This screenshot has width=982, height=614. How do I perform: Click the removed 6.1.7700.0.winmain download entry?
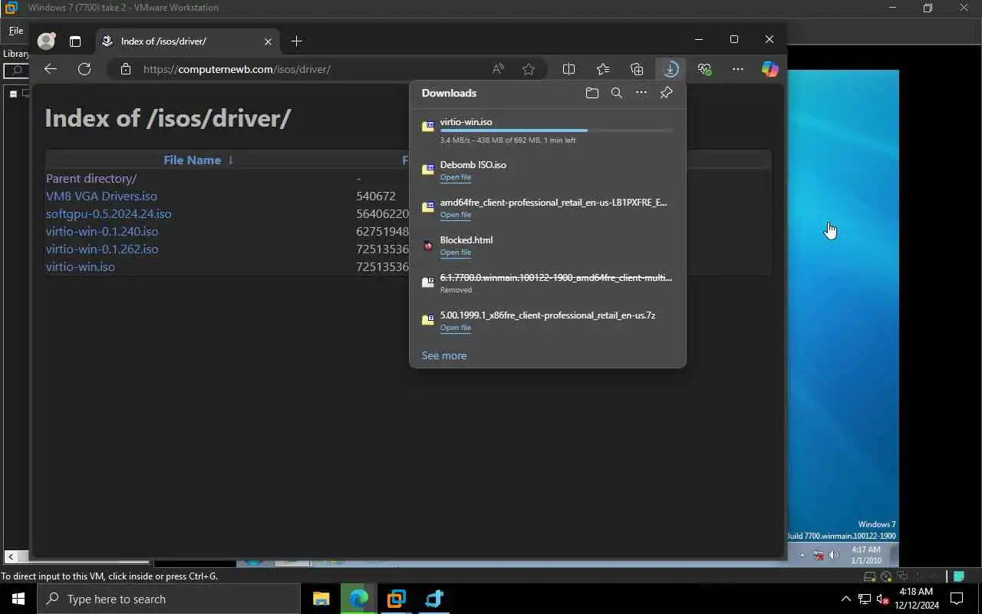coord(547,282)
